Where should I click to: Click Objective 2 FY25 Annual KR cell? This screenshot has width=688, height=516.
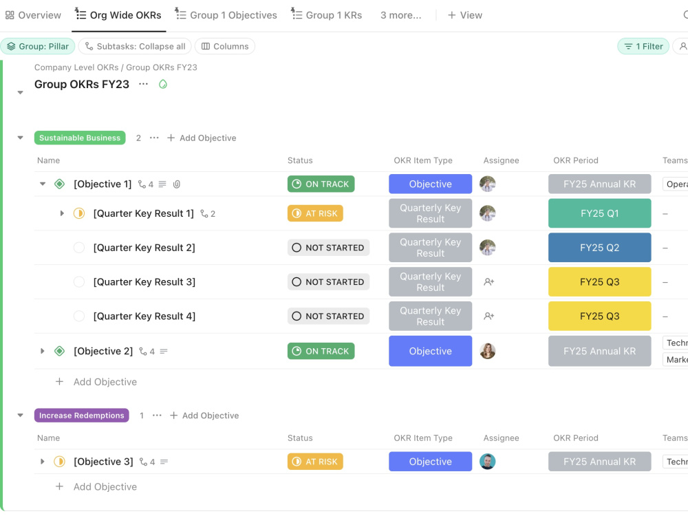(x=599, y=351)
